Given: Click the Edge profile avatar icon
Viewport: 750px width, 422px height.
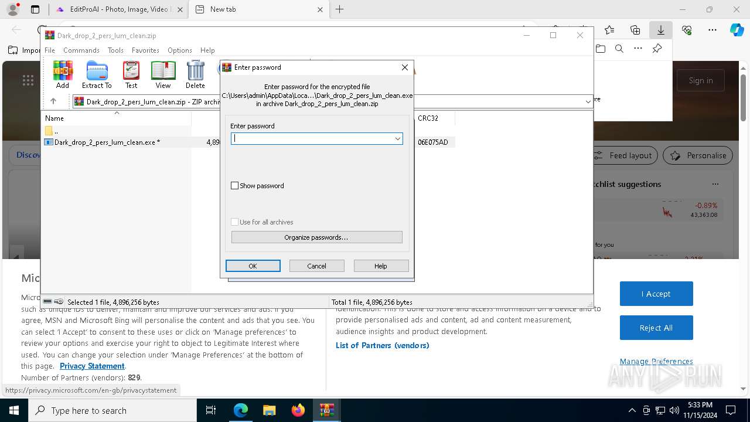Looking at the screenshot, I should pos(13,9).
